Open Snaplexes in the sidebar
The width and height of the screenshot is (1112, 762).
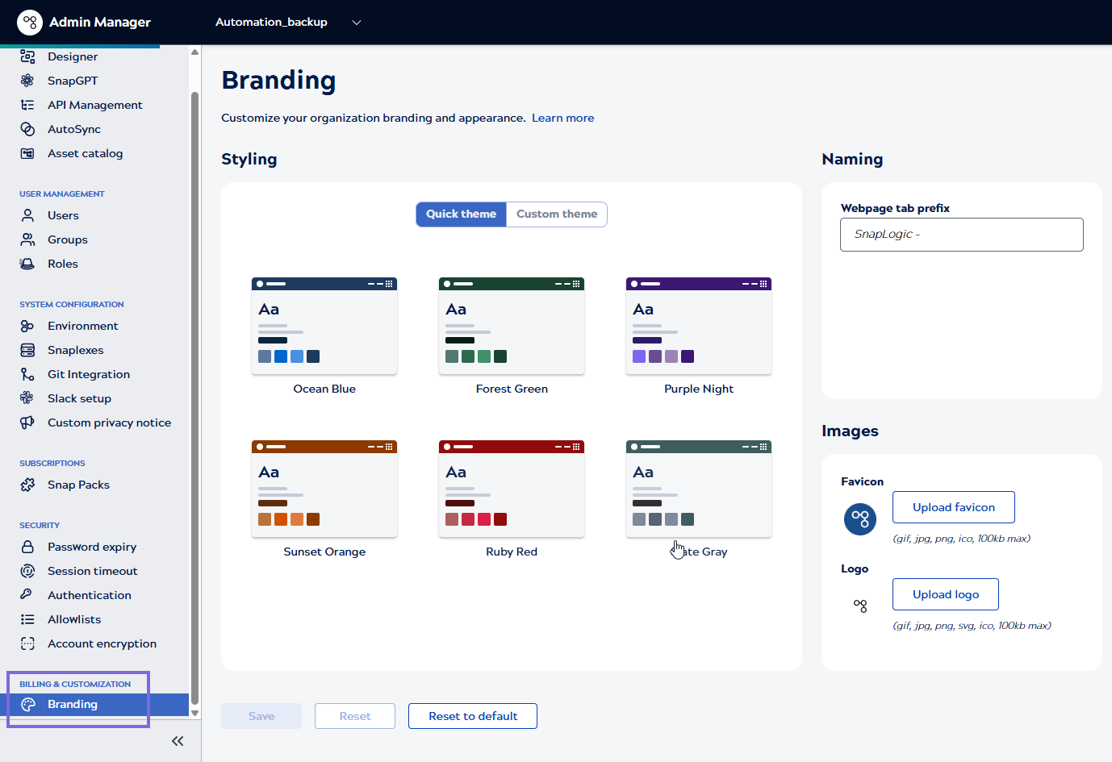[76, 350]
